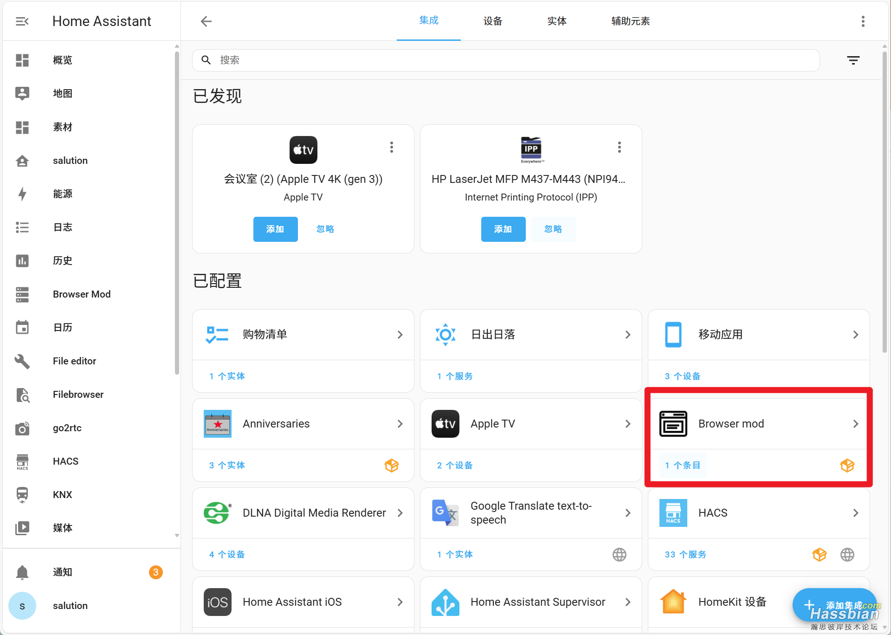Expand 购物清单 integration chevron
This screenshot has height=635, width=891.
400,335
